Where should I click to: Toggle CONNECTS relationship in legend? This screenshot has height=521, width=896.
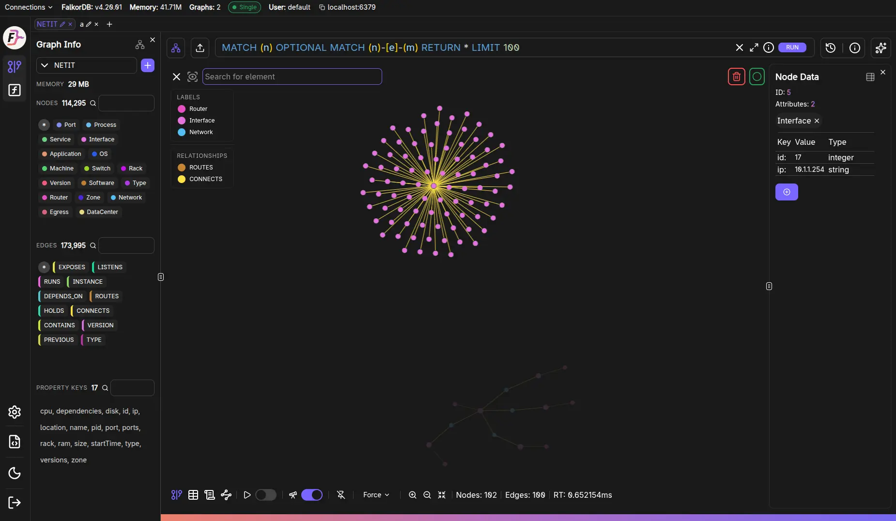tap(201, 179)
